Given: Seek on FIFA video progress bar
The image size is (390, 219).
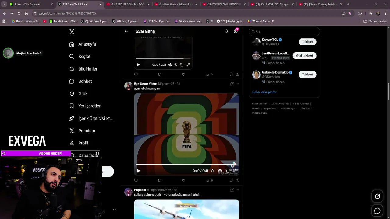Looking at the screenshot, I should [186, 164].
